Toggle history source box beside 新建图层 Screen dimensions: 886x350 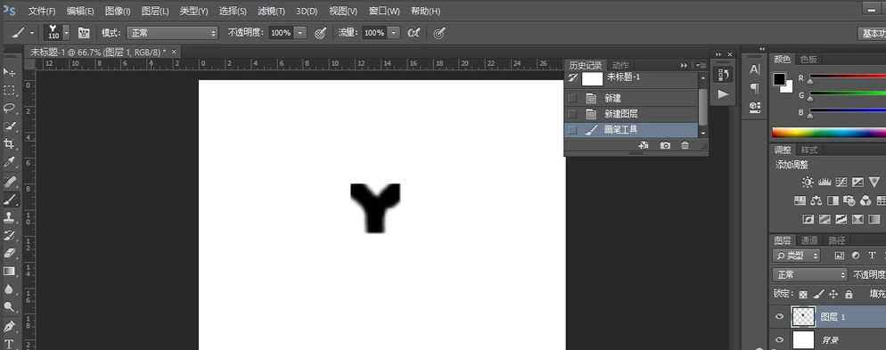click(572, 114)
